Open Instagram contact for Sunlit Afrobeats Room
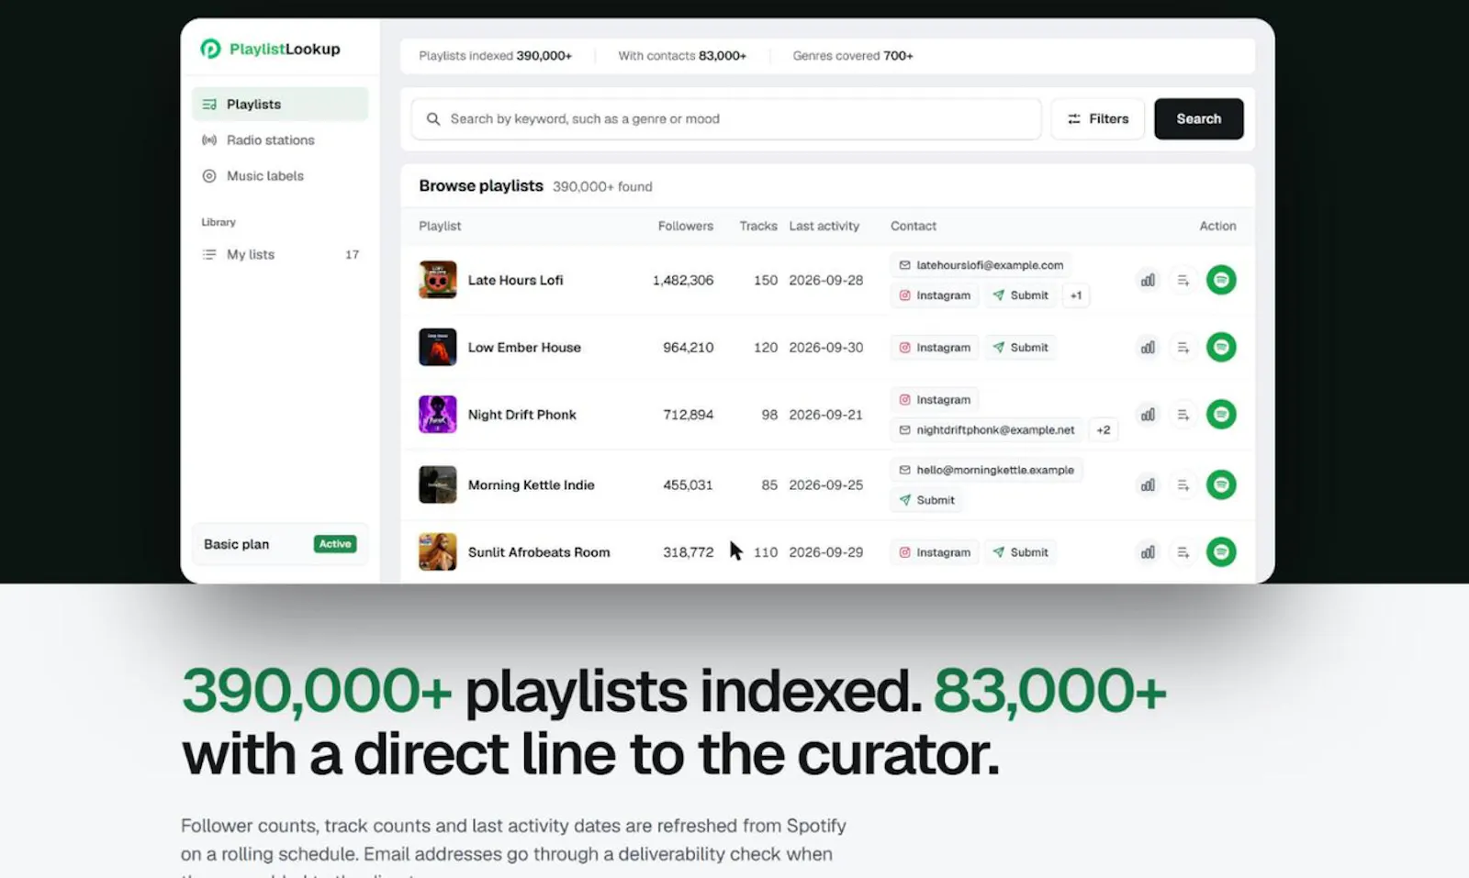This screenshot has width=1469, height=878. point(935,552)
